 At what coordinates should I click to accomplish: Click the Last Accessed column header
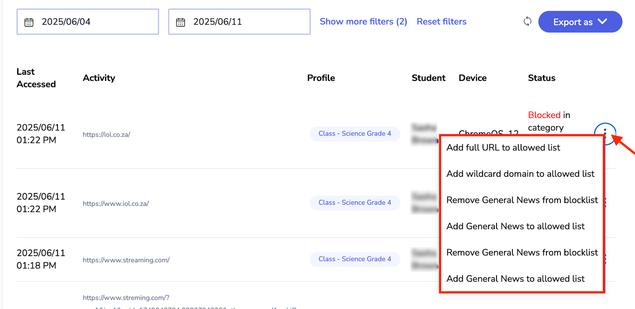tap(36, 78)
